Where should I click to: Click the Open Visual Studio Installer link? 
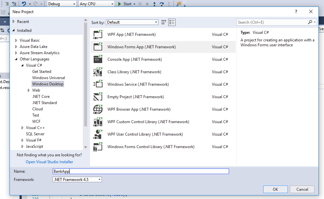click(49, 162)
